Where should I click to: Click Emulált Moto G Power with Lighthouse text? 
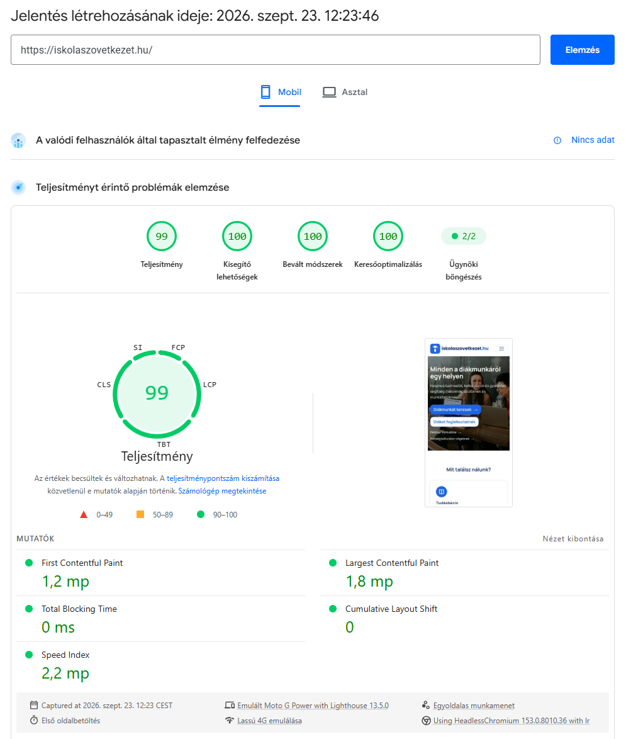coord(313,706)
